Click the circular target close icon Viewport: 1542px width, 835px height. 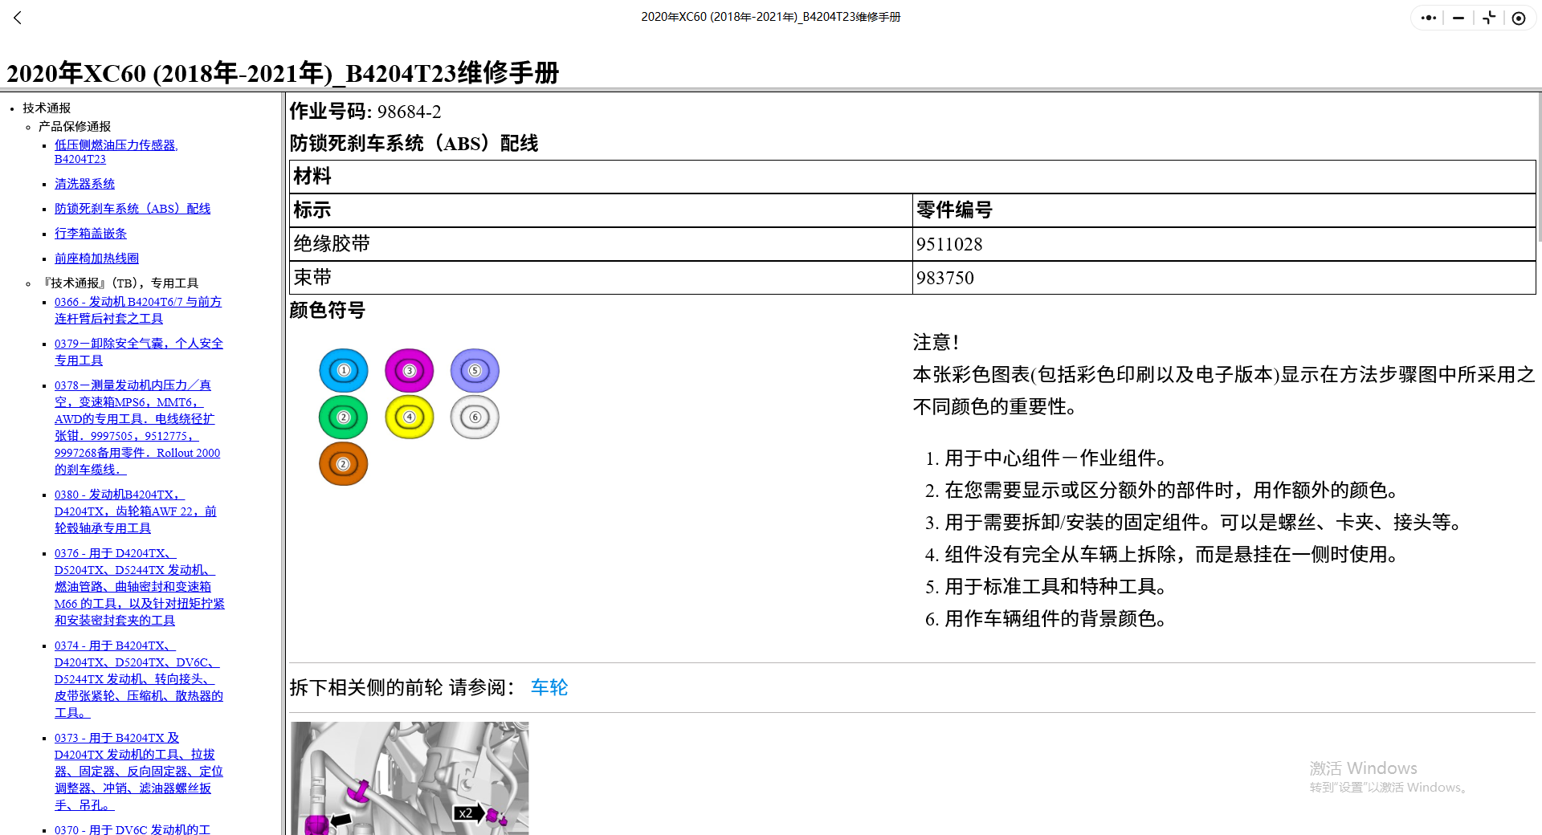[1519, 18]
